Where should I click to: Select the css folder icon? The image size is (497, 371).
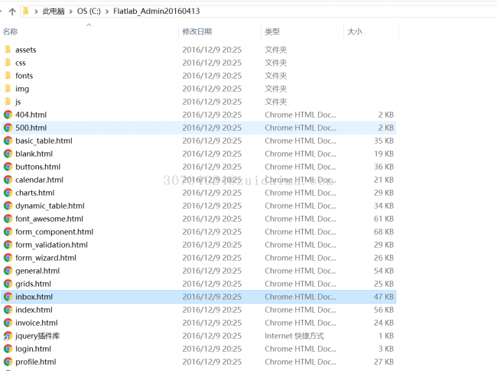(8, 63)
